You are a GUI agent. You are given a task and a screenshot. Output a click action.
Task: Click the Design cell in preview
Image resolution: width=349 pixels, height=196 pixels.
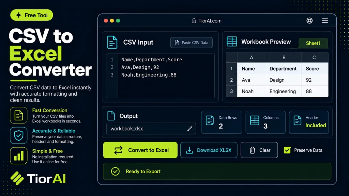point(284,80)
